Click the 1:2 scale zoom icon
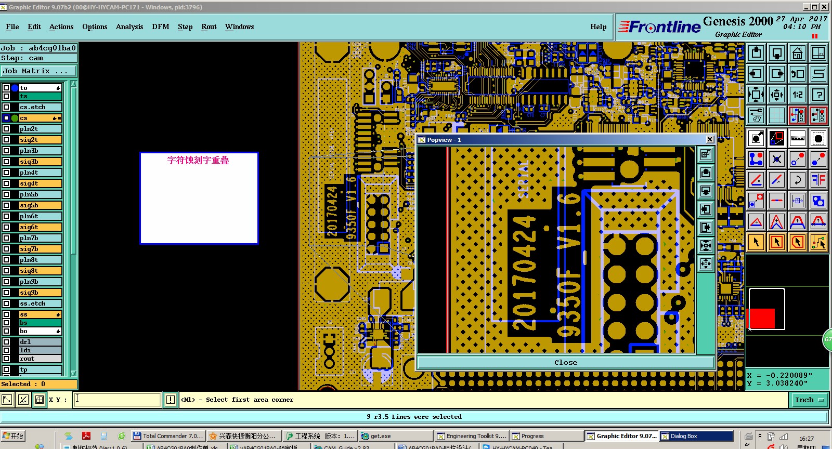Viewport: 832px width, 449px height. [x=798, y=95]
